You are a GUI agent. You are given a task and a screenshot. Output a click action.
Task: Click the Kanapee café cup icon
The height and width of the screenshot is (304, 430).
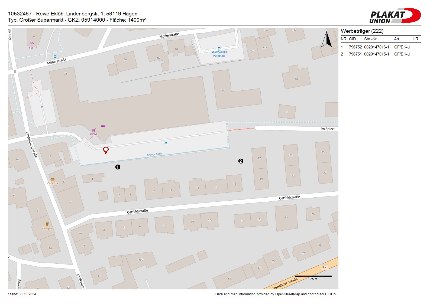[x=47, y=224]
